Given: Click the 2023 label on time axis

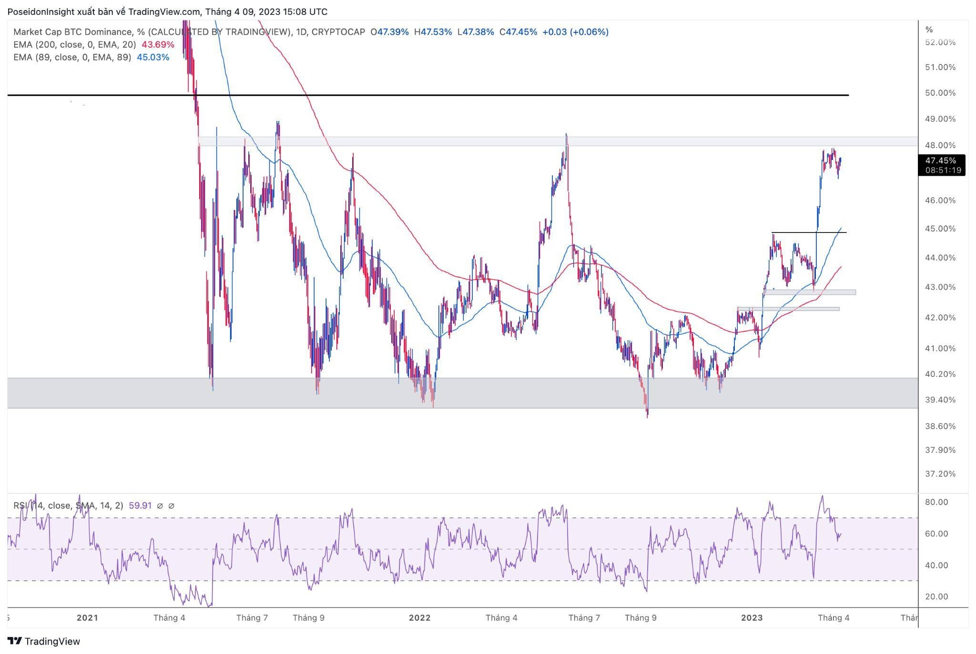Looking at the screenshot, I should coord(752,618).
